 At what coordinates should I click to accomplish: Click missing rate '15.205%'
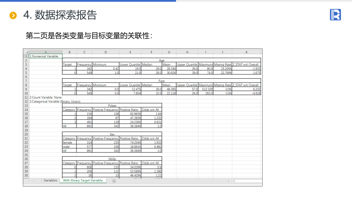pyautogui.click(x=223, y=69)
